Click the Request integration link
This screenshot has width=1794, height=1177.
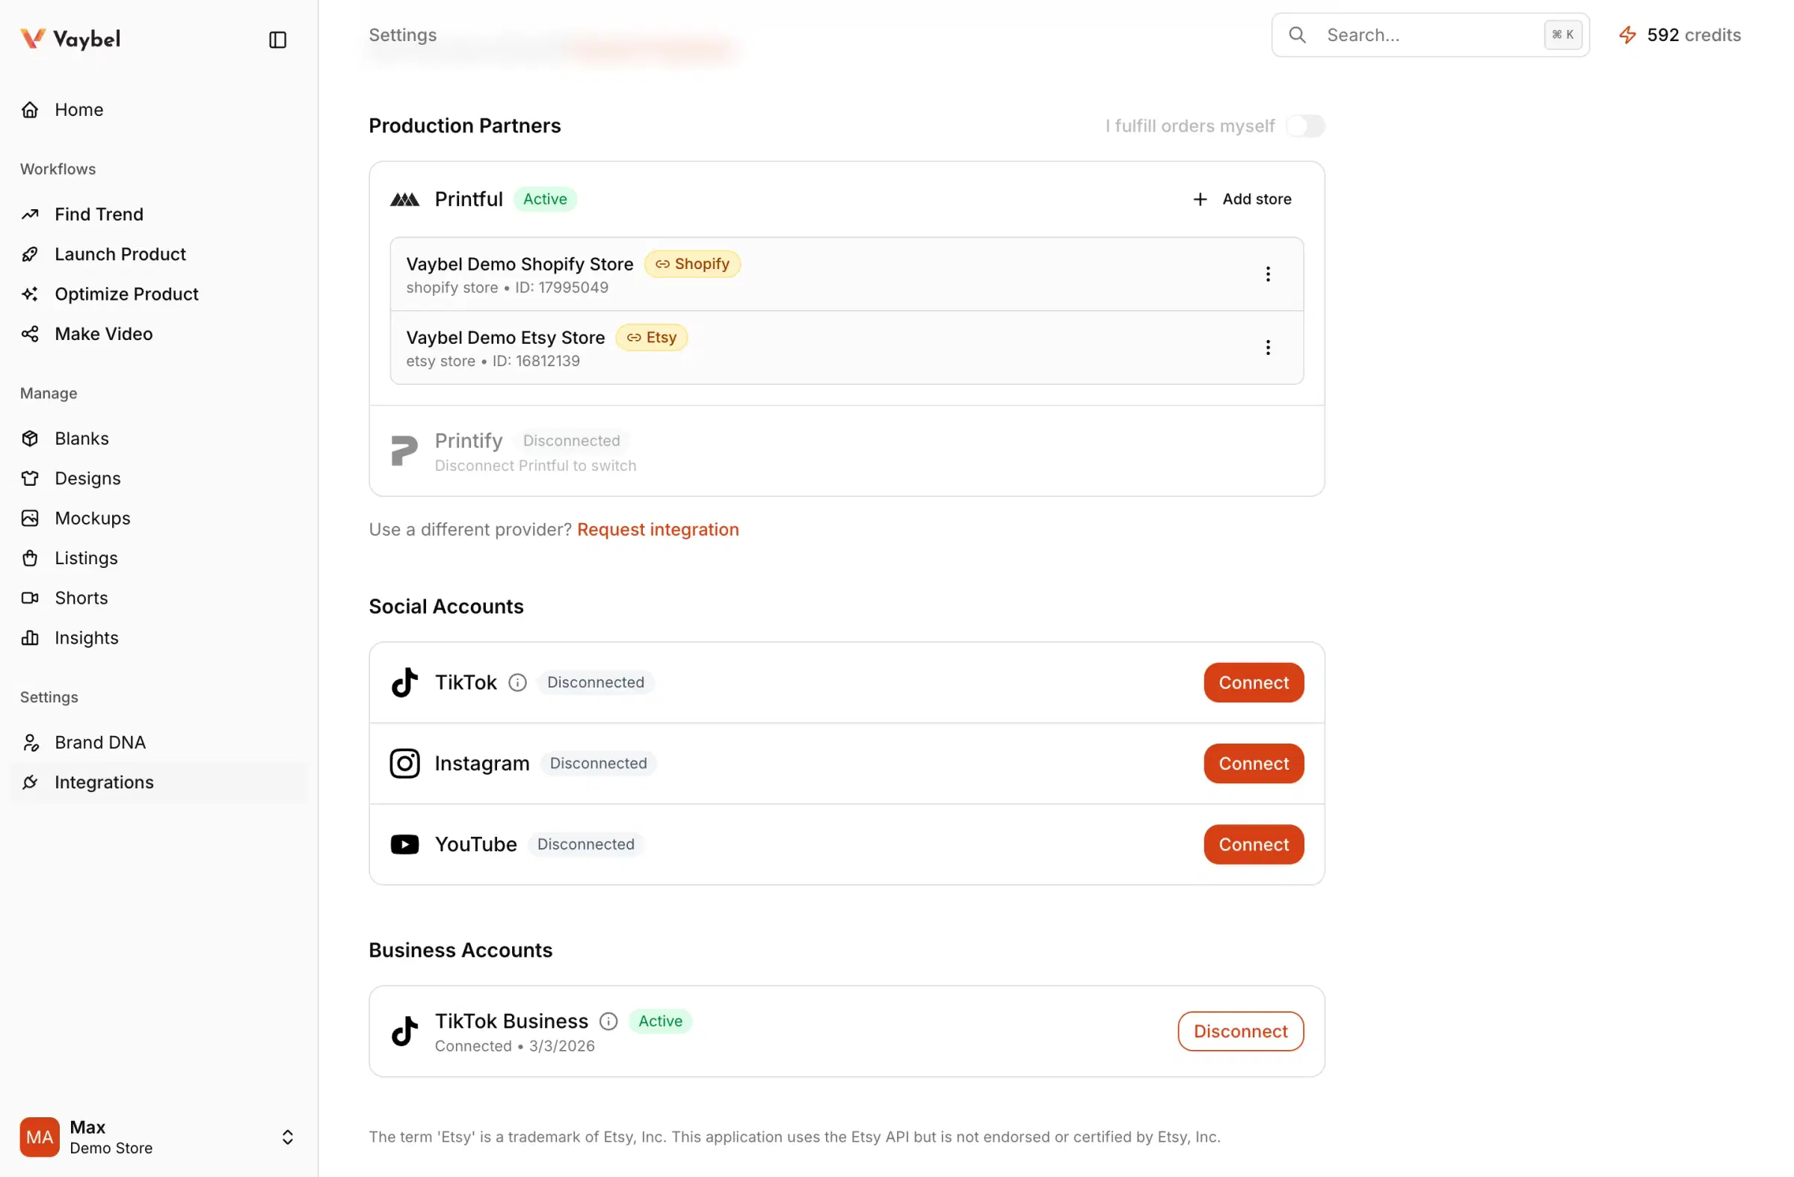pyautogui.click(x=657, y=529)
